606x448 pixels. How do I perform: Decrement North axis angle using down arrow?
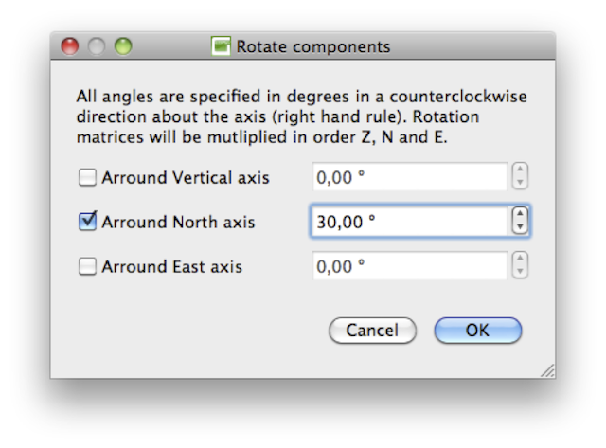[x=519, y=227]
